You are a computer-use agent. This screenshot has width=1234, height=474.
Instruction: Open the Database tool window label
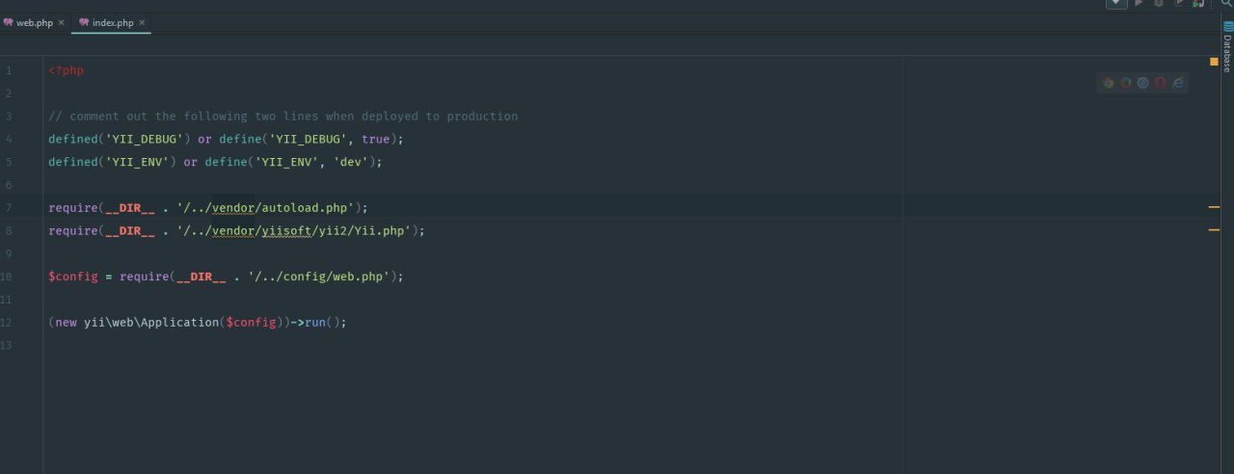tap(1227, 54)
